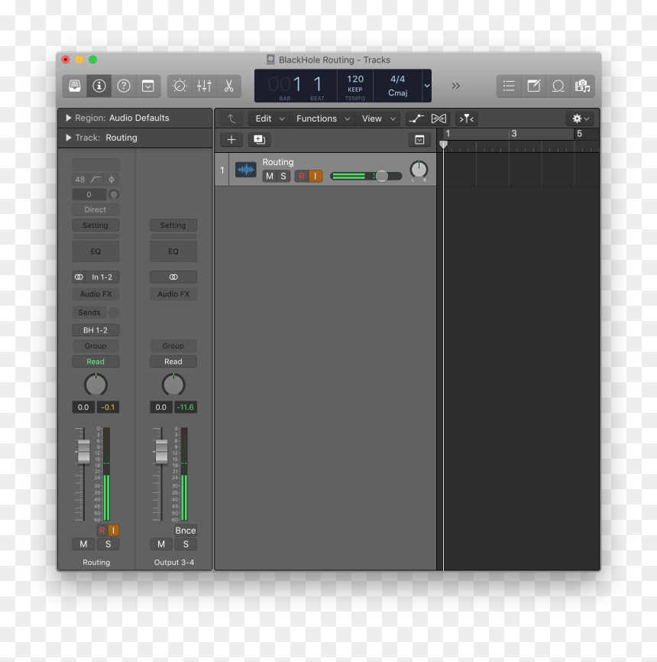Click Setting button on Routing channel strip
Screen dimensions: 657x662
(x=95, y=225)
